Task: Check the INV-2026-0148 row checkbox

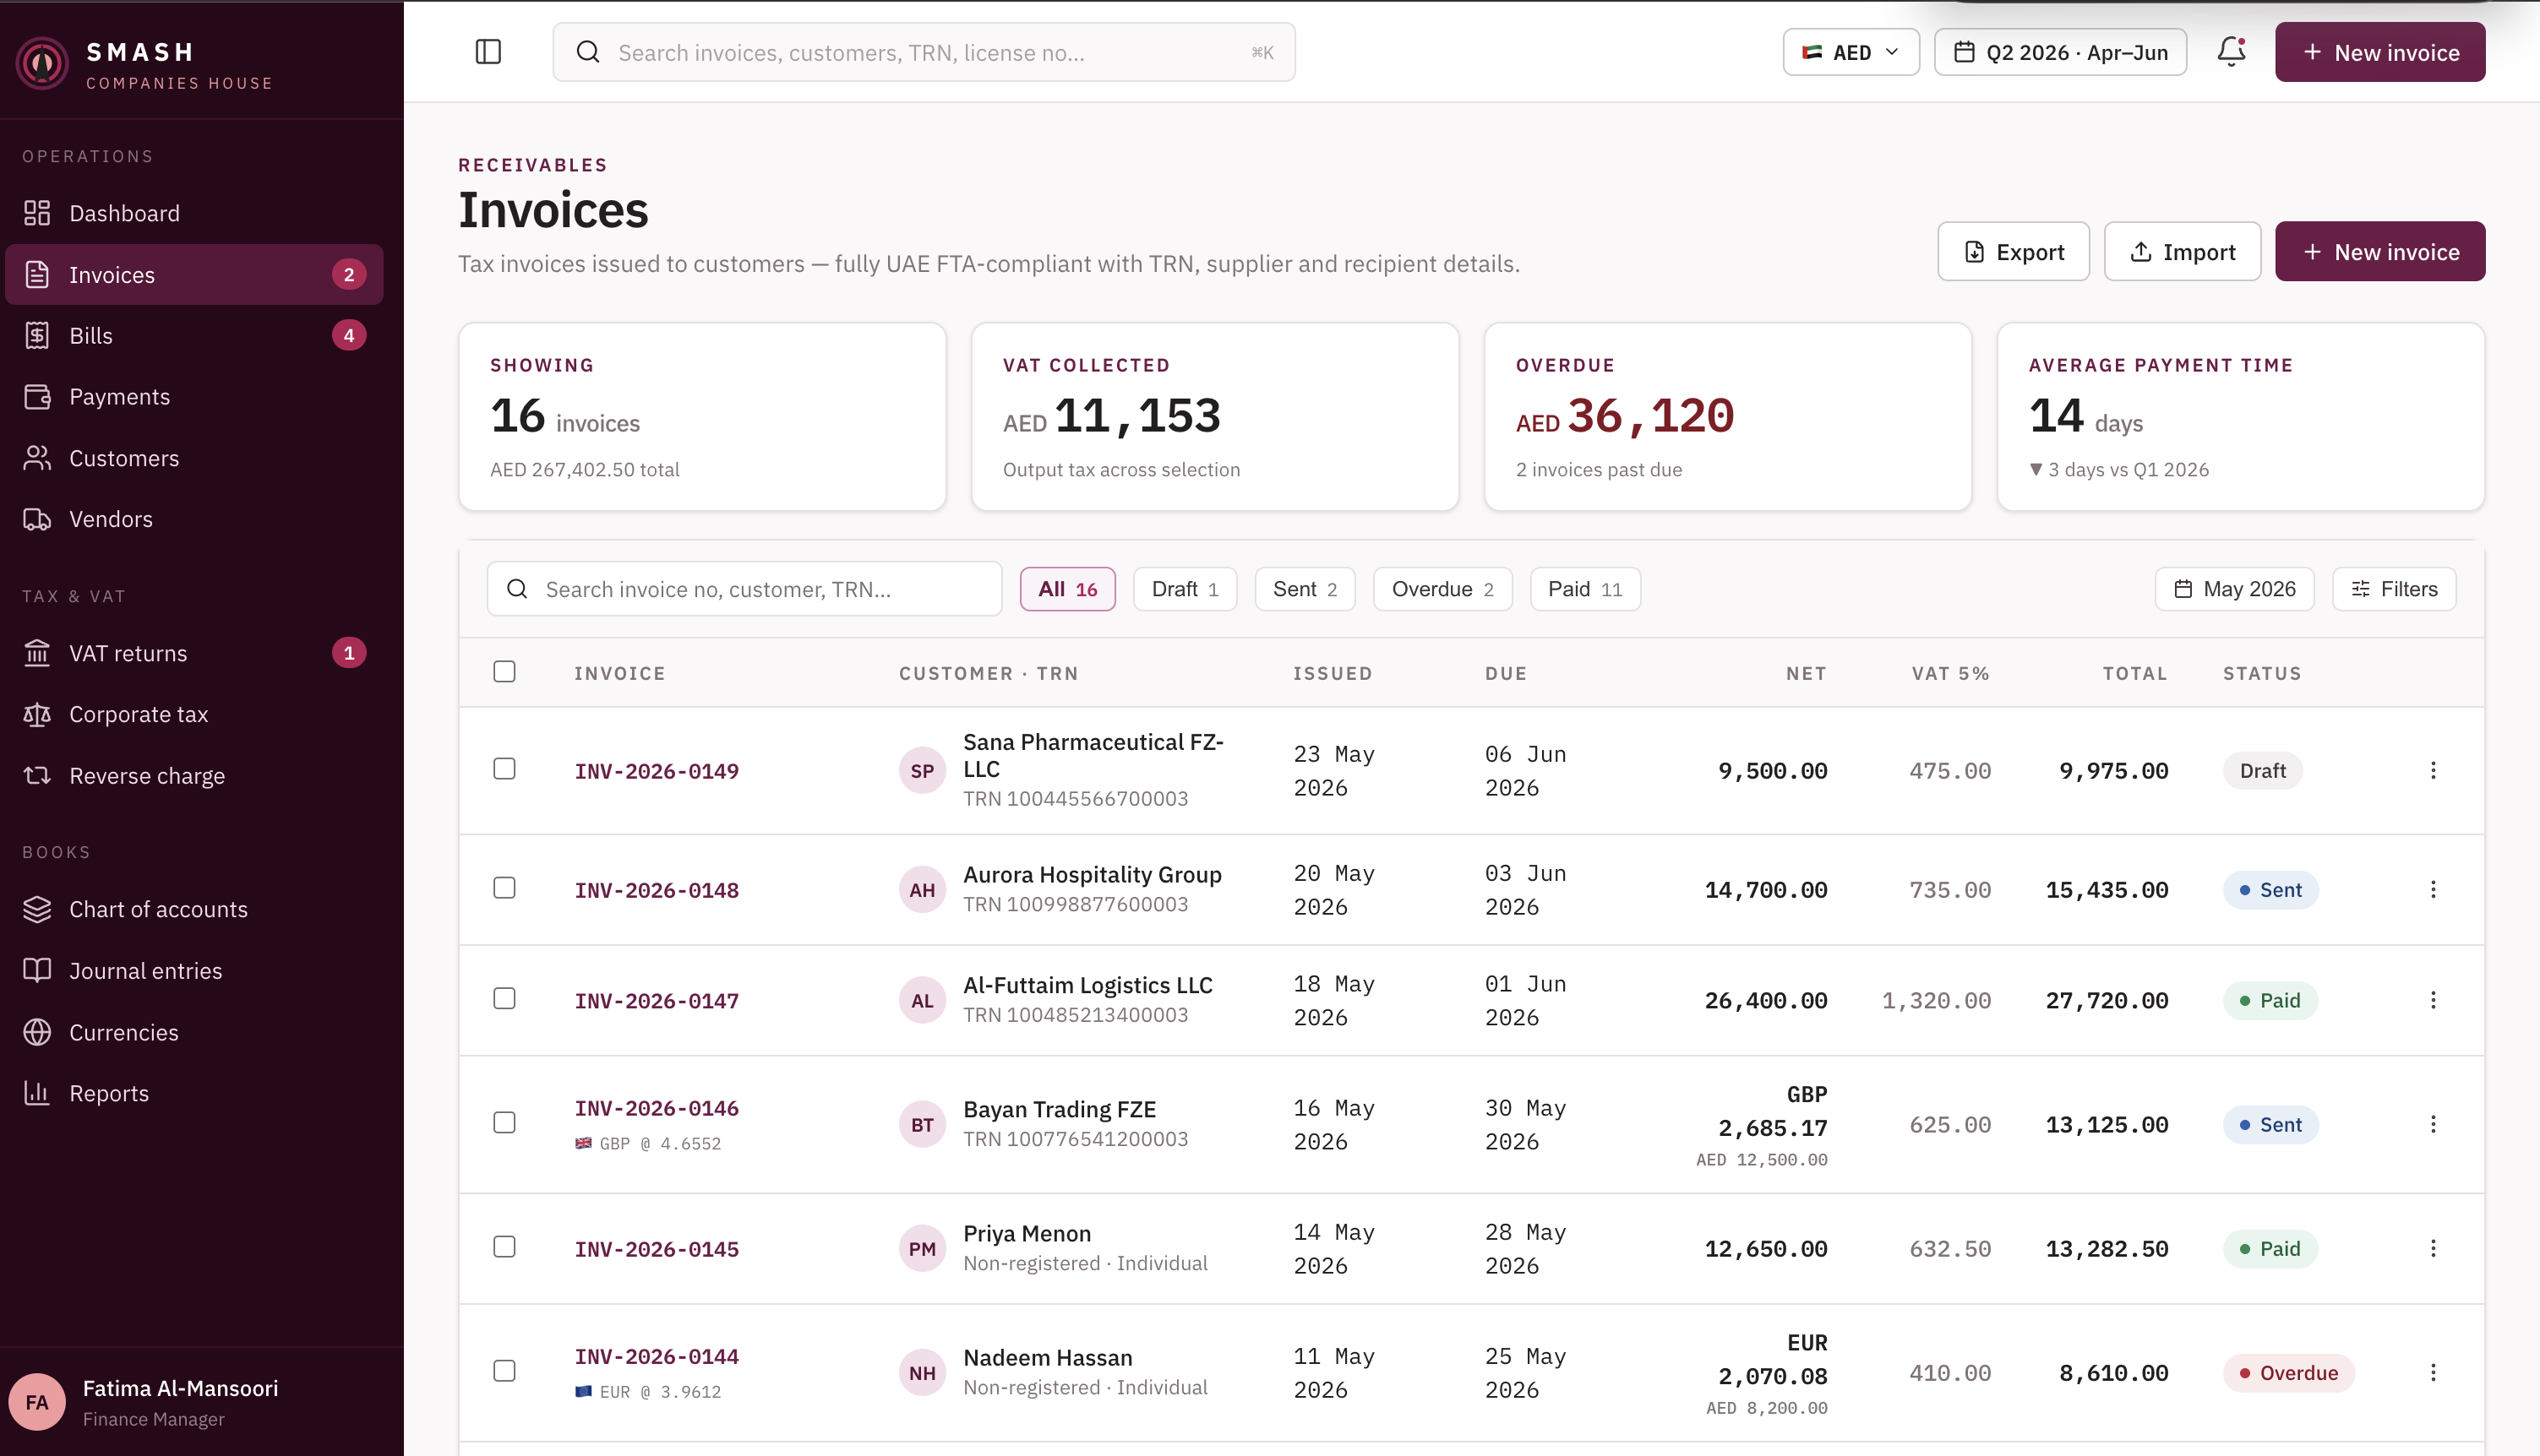Action: click(x=504, y=888)
